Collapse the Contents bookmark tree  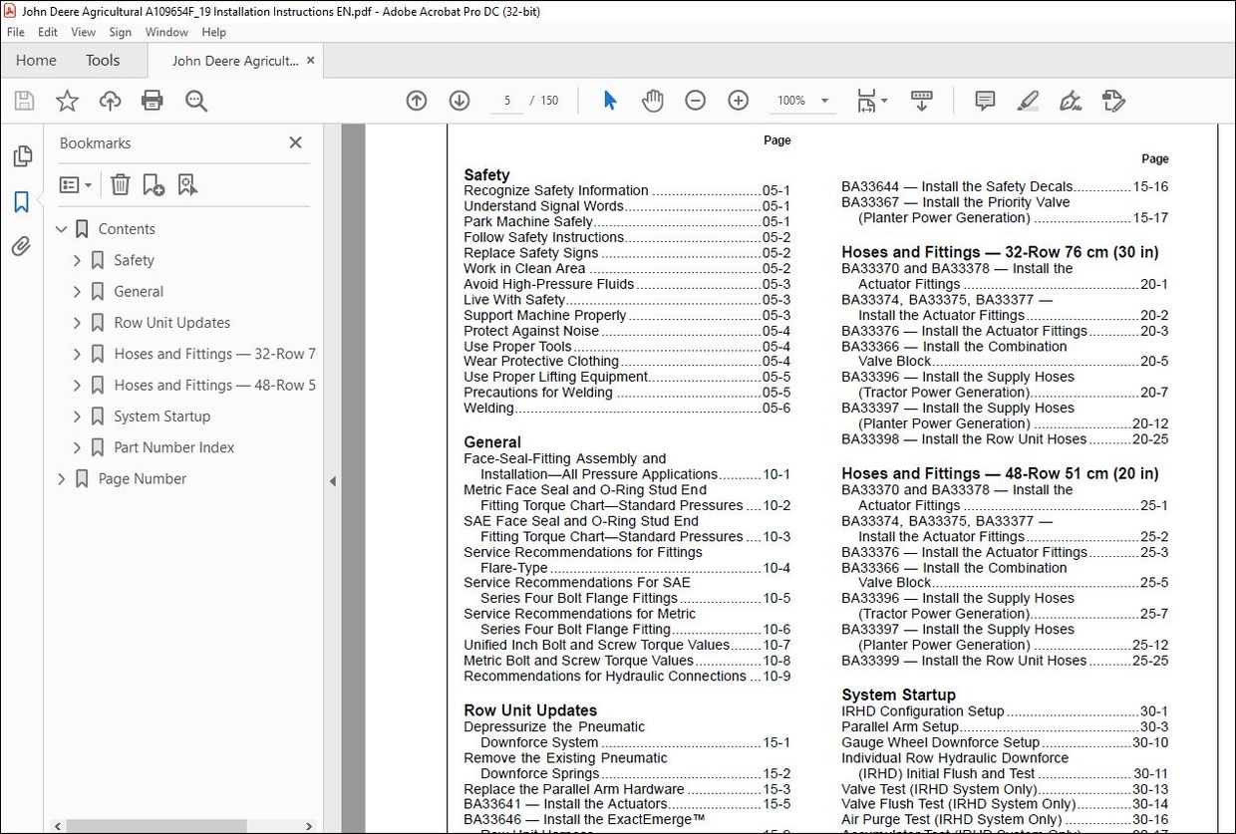coord(62,228)
